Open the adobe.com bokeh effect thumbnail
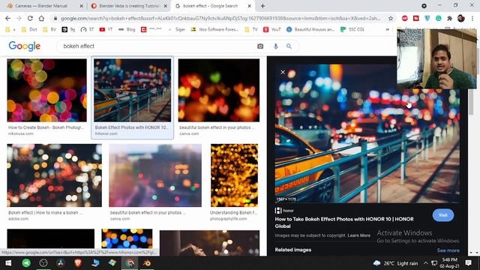This screenshot has height=270, width=480. (55, 175)
